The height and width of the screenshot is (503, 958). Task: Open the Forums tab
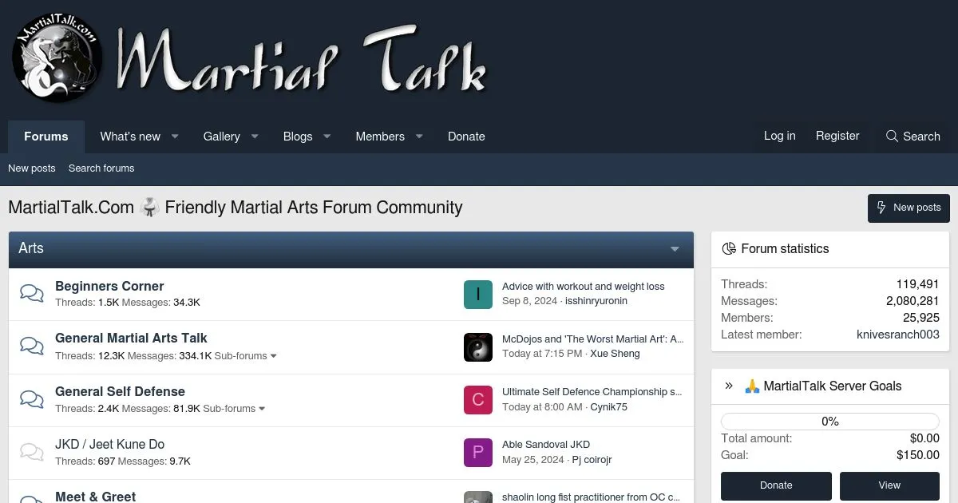pyautogui.click(x=46, y=137)
